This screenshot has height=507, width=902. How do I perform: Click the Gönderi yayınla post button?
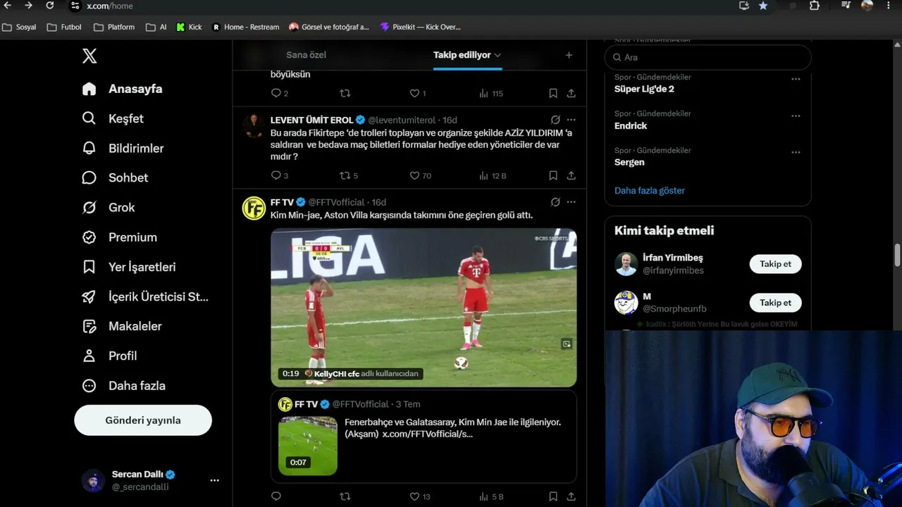tap(143, 420)
